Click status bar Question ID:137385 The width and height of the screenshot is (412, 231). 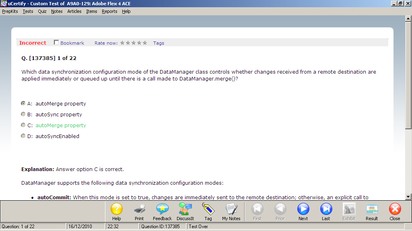[x=161, y=226]
